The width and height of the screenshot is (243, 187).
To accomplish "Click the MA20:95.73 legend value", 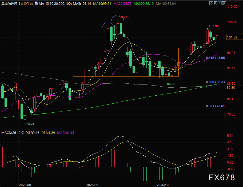I will pyautogui.click(x=122, y=3).
